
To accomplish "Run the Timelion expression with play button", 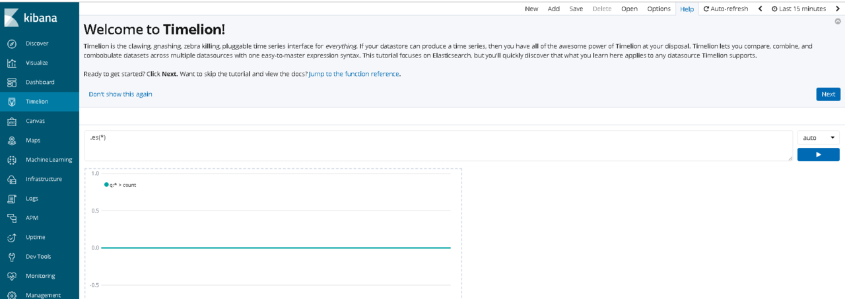I will 819,154.
